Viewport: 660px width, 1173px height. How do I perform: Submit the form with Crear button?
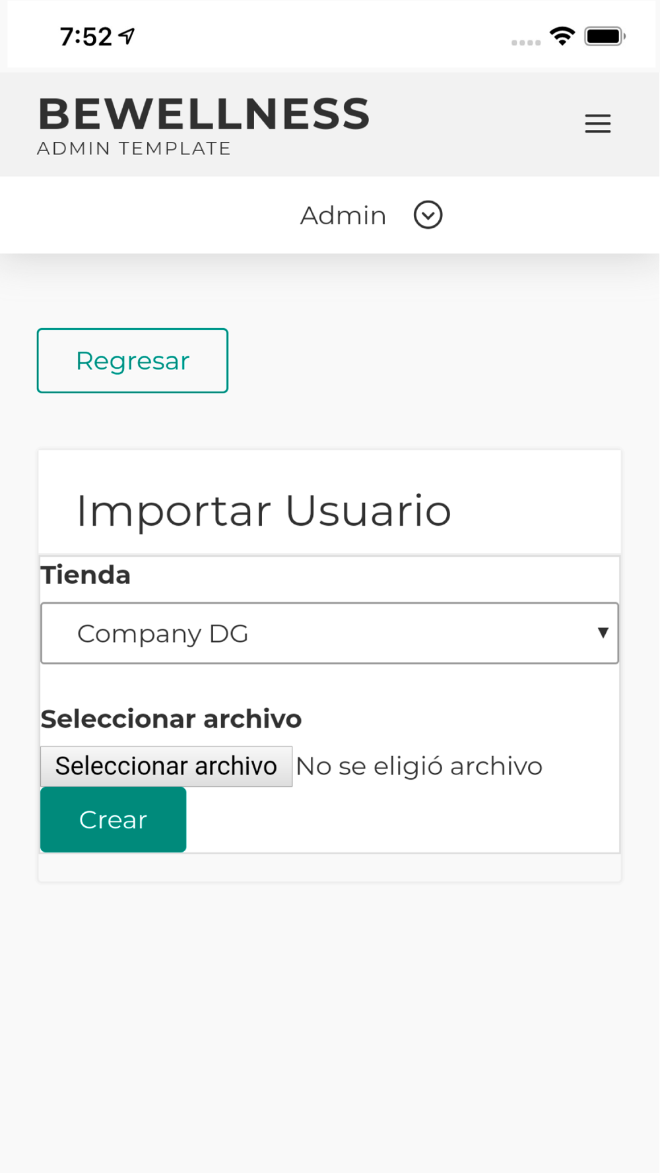[113, 819]
